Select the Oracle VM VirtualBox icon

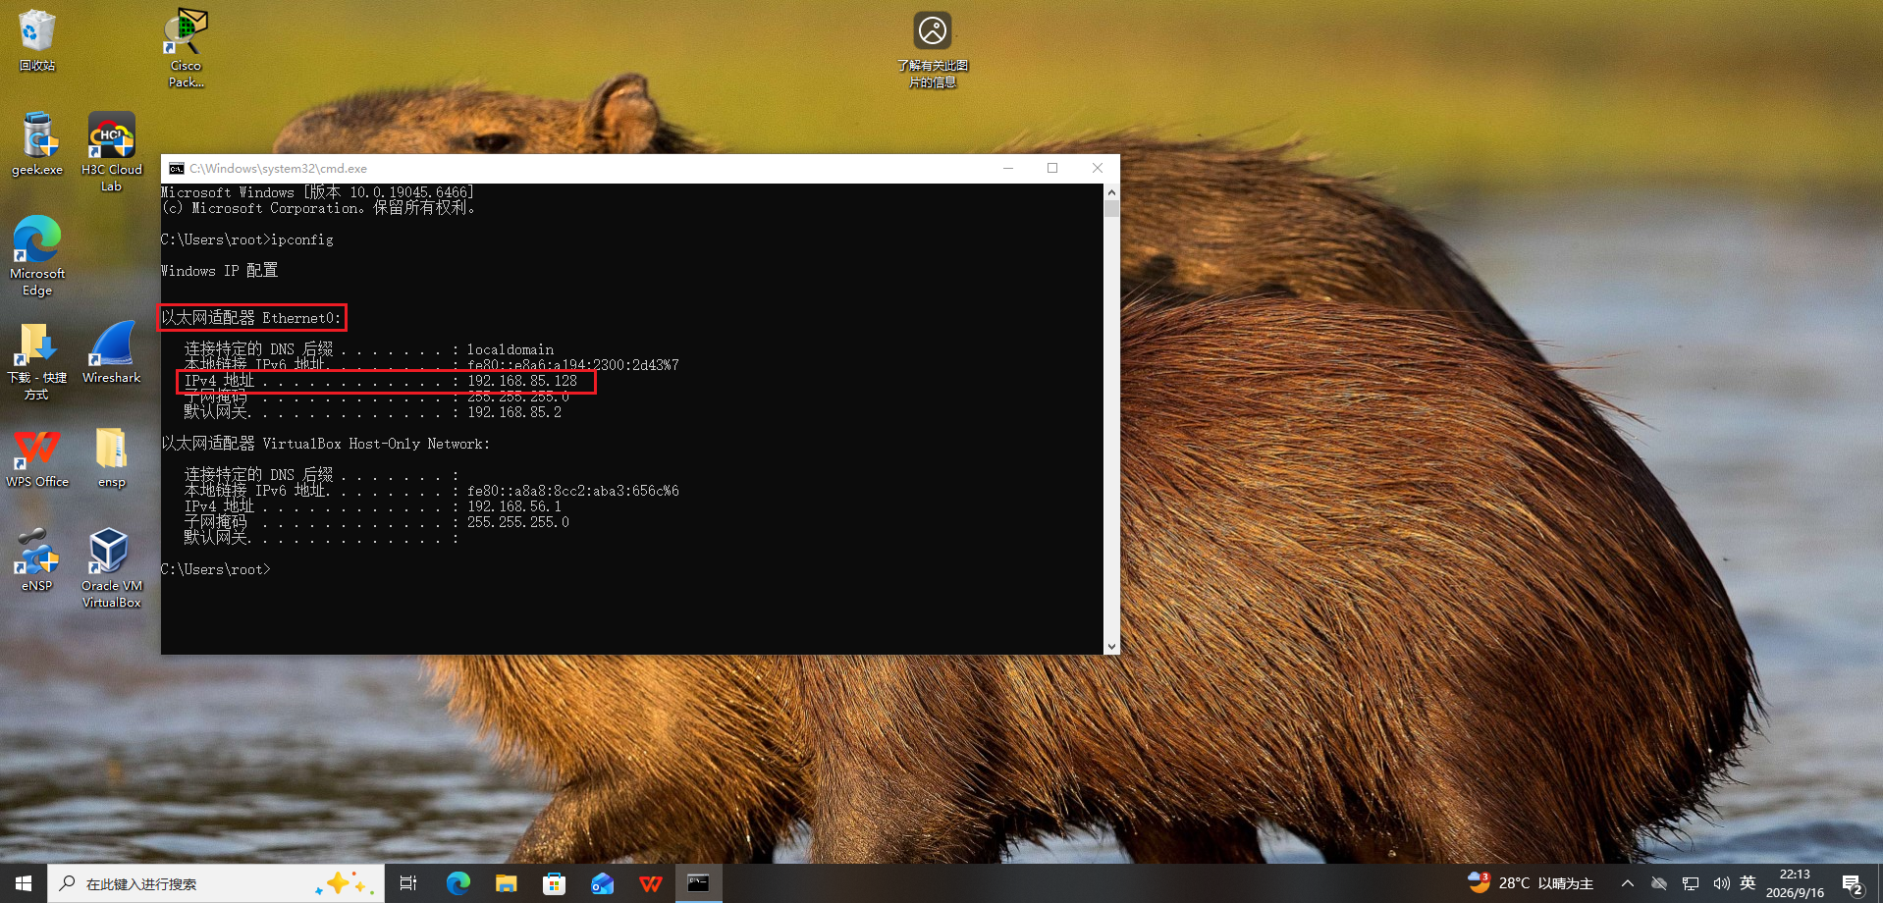111,567
